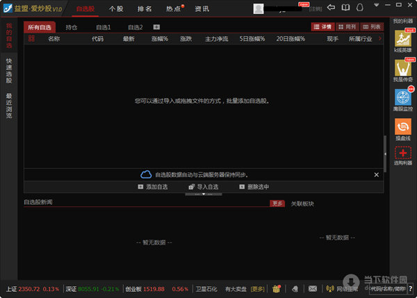Sort by the 代码 column header

coord(97,39)
